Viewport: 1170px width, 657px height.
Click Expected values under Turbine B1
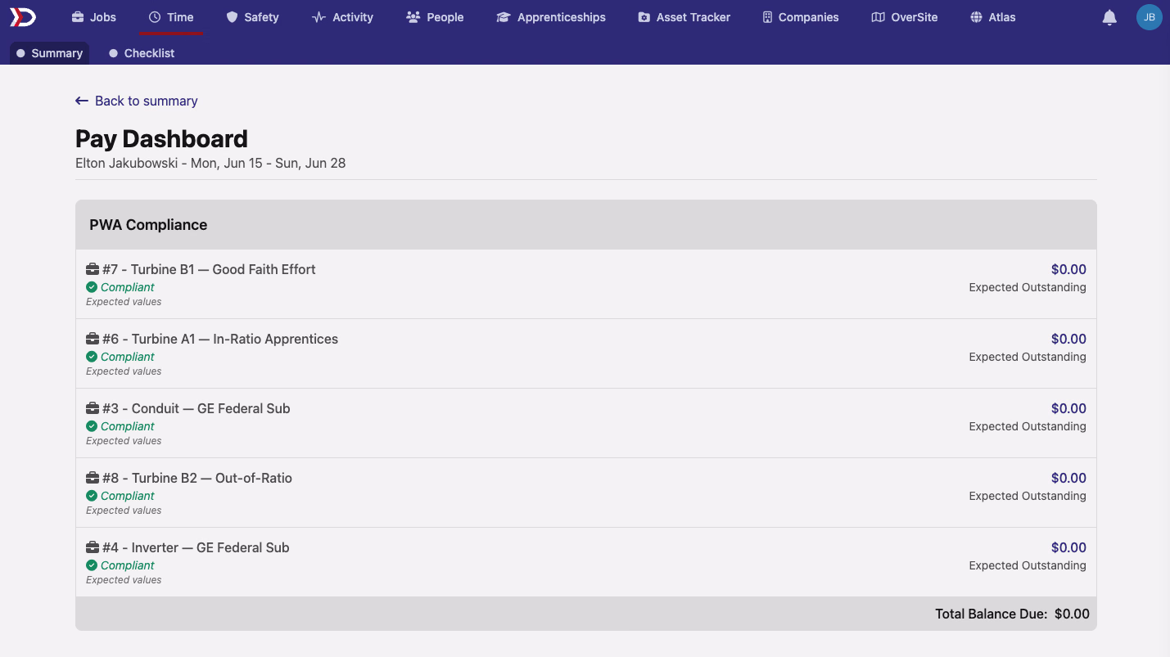point(124,302)
